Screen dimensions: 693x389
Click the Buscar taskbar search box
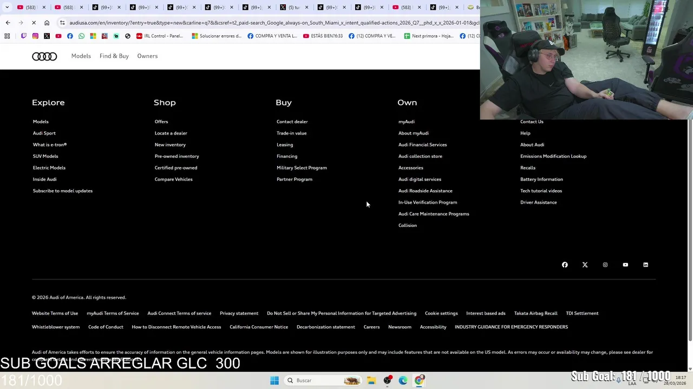[323, 380]
